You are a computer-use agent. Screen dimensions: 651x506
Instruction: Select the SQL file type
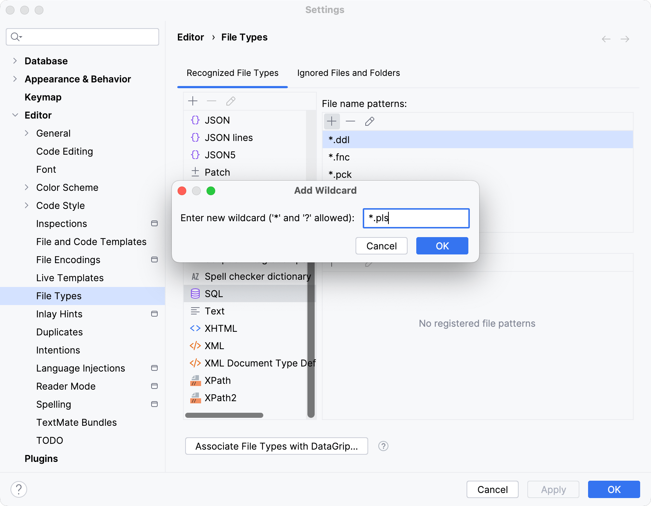(x=214, y=293)
